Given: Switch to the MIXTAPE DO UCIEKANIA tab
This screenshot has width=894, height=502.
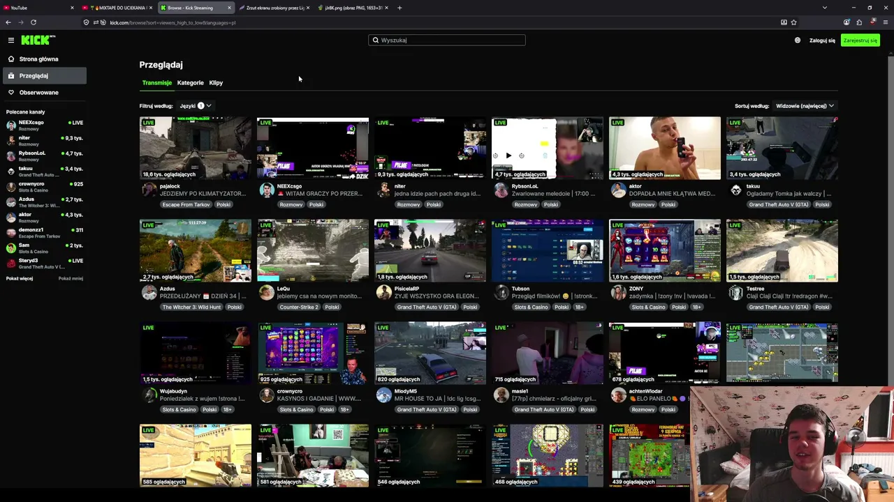Looking at the screenshot, I should 117,8.
